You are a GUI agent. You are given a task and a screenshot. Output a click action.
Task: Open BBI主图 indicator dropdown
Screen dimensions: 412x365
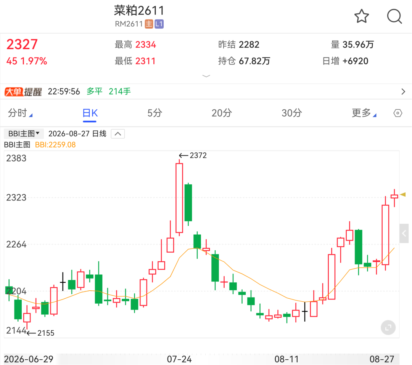[24, 134]
